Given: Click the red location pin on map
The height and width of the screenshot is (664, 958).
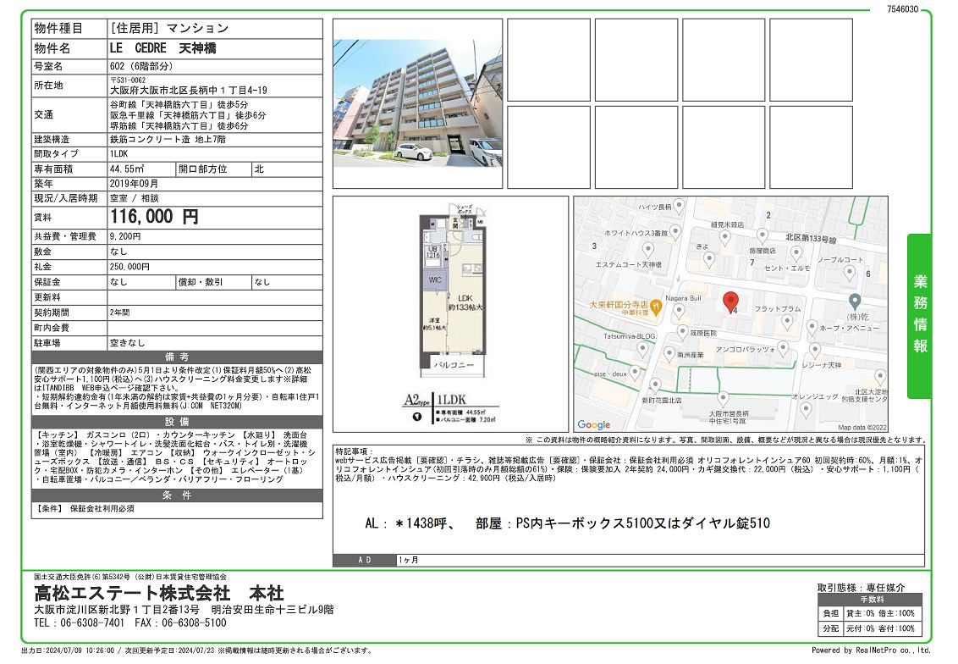Looking at the screenshot, I should pos(730,302).
